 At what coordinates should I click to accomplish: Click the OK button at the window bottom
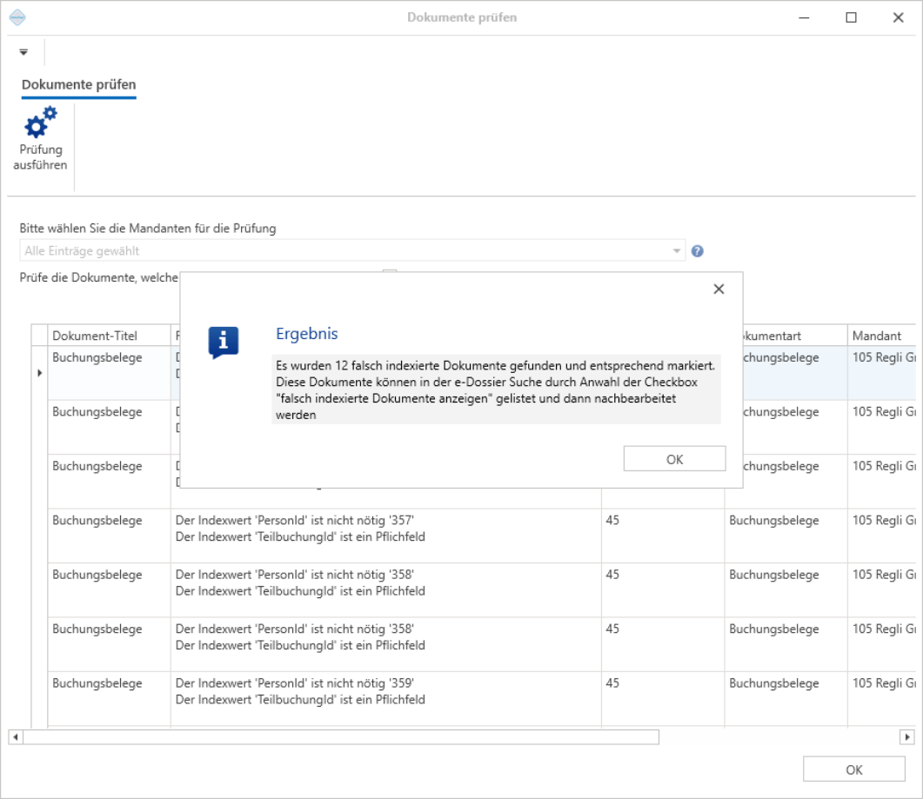click(x=854, y=769)
